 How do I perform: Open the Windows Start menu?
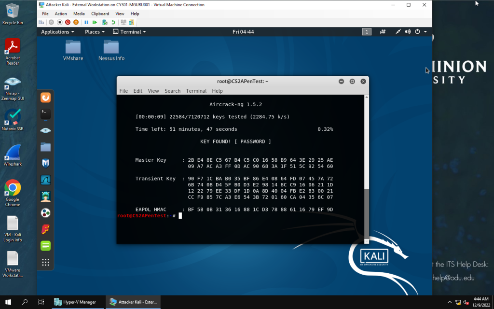pos(8,302)
